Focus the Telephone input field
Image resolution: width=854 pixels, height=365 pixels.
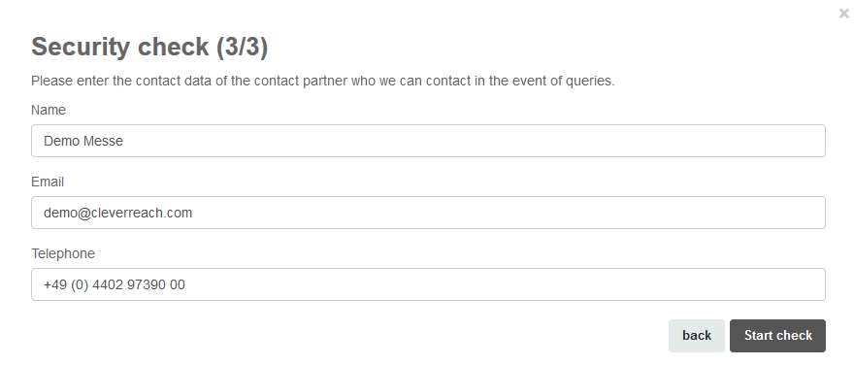pyautogui.click(x=428, y=285)
